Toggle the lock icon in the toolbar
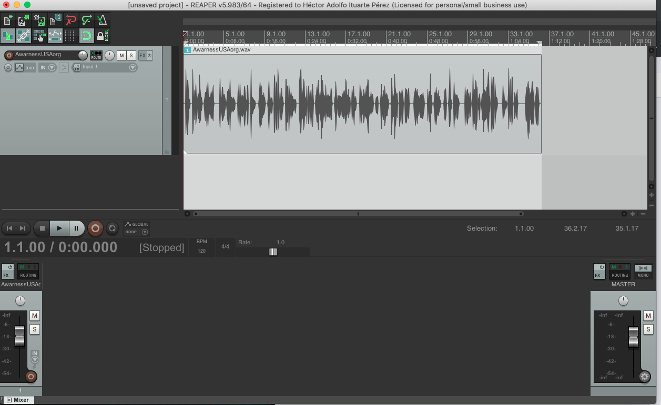This screenshot has width=661, height=405. (102, 36)
